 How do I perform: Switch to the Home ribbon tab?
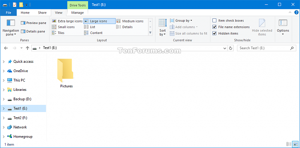coord(25,13)
